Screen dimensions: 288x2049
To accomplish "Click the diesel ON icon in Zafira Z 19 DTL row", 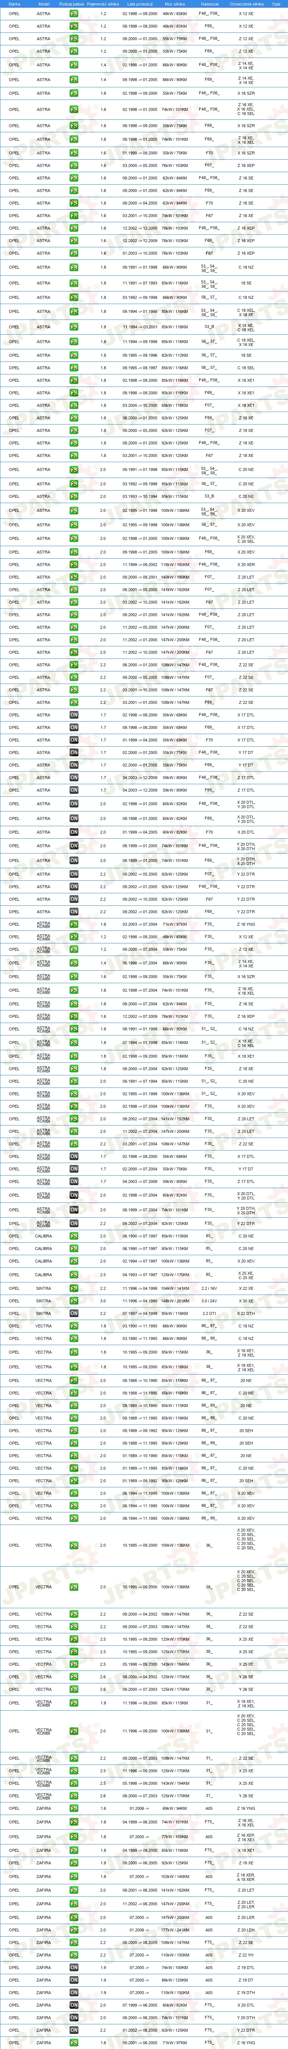I will point(74,1968).
